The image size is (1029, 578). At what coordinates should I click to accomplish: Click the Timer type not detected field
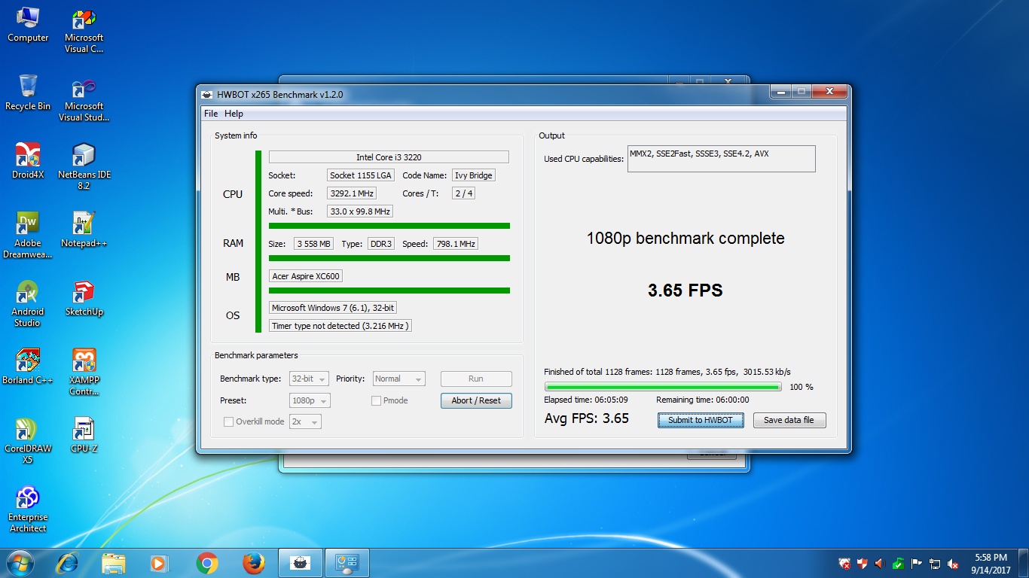tap(340, 326)
